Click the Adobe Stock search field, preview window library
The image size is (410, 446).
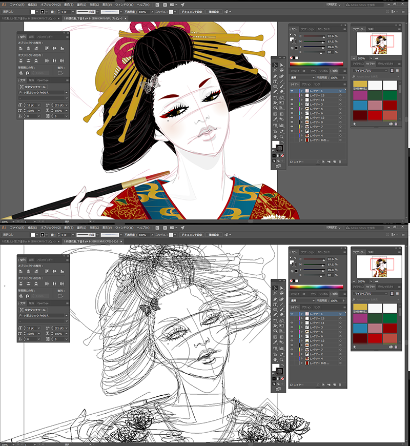[376, 76]
